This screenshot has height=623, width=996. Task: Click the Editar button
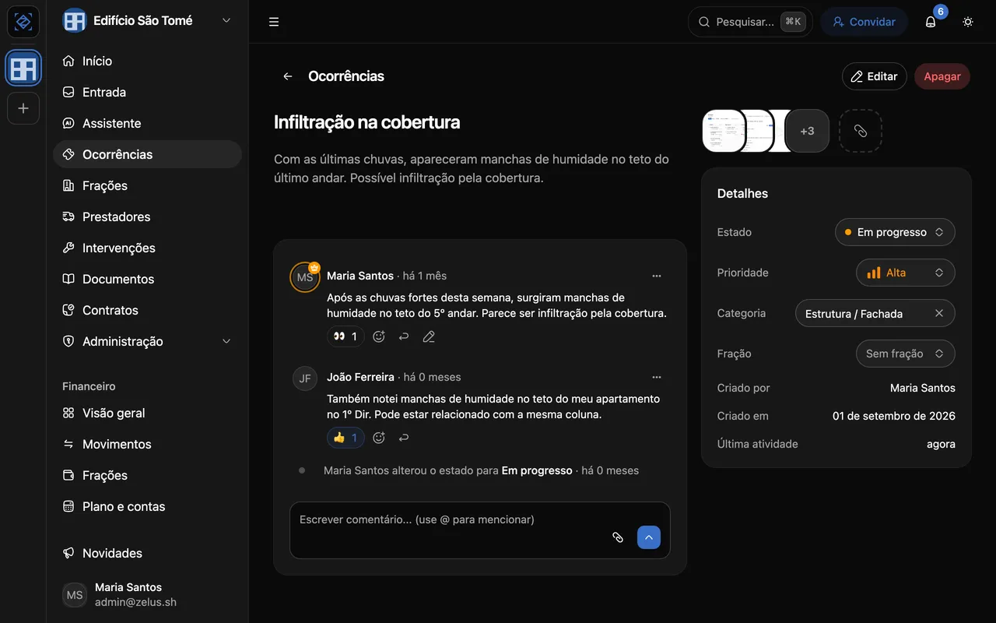tap(875, 76)
